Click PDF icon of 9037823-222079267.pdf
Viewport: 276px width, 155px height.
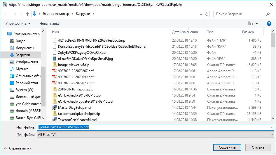pos(55,71)
